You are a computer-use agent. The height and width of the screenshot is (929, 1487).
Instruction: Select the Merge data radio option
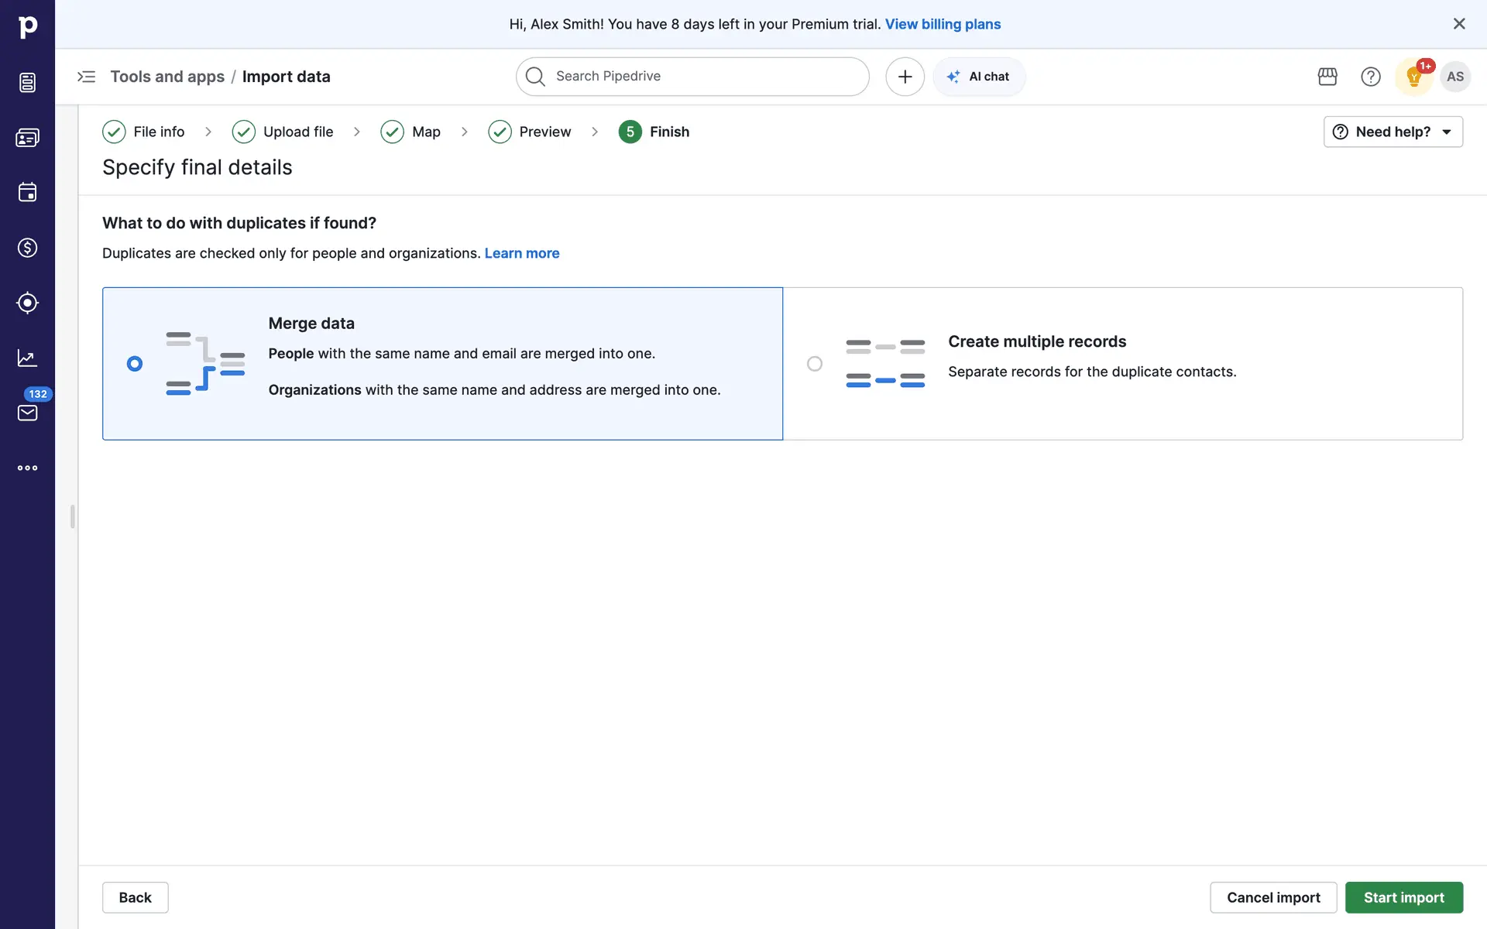coord(135,364)
